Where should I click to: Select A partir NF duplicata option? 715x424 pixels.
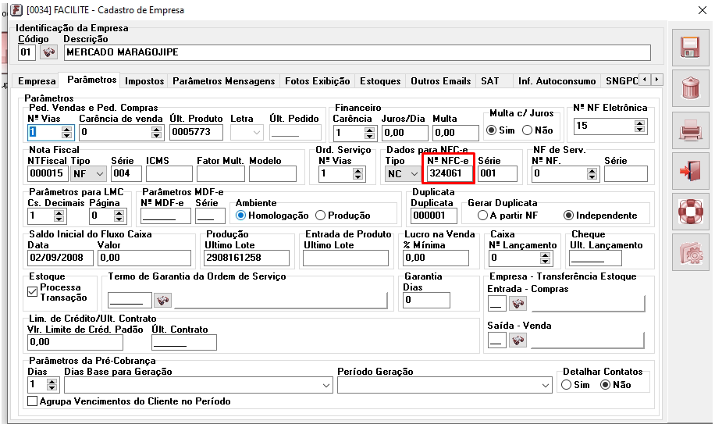(x=482, y=216)
